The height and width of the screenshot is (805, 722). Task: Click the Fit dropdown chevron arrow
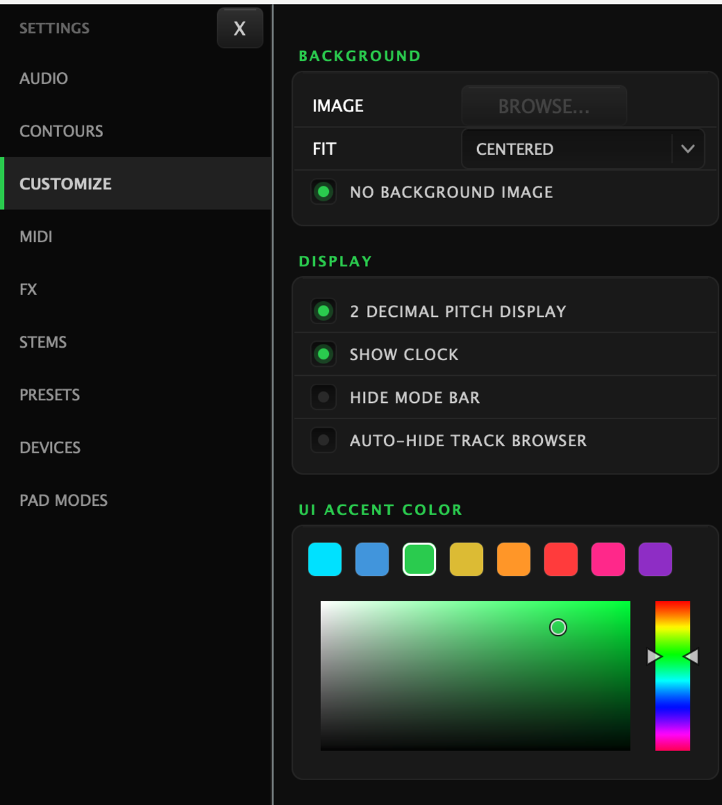click(688, 149)
